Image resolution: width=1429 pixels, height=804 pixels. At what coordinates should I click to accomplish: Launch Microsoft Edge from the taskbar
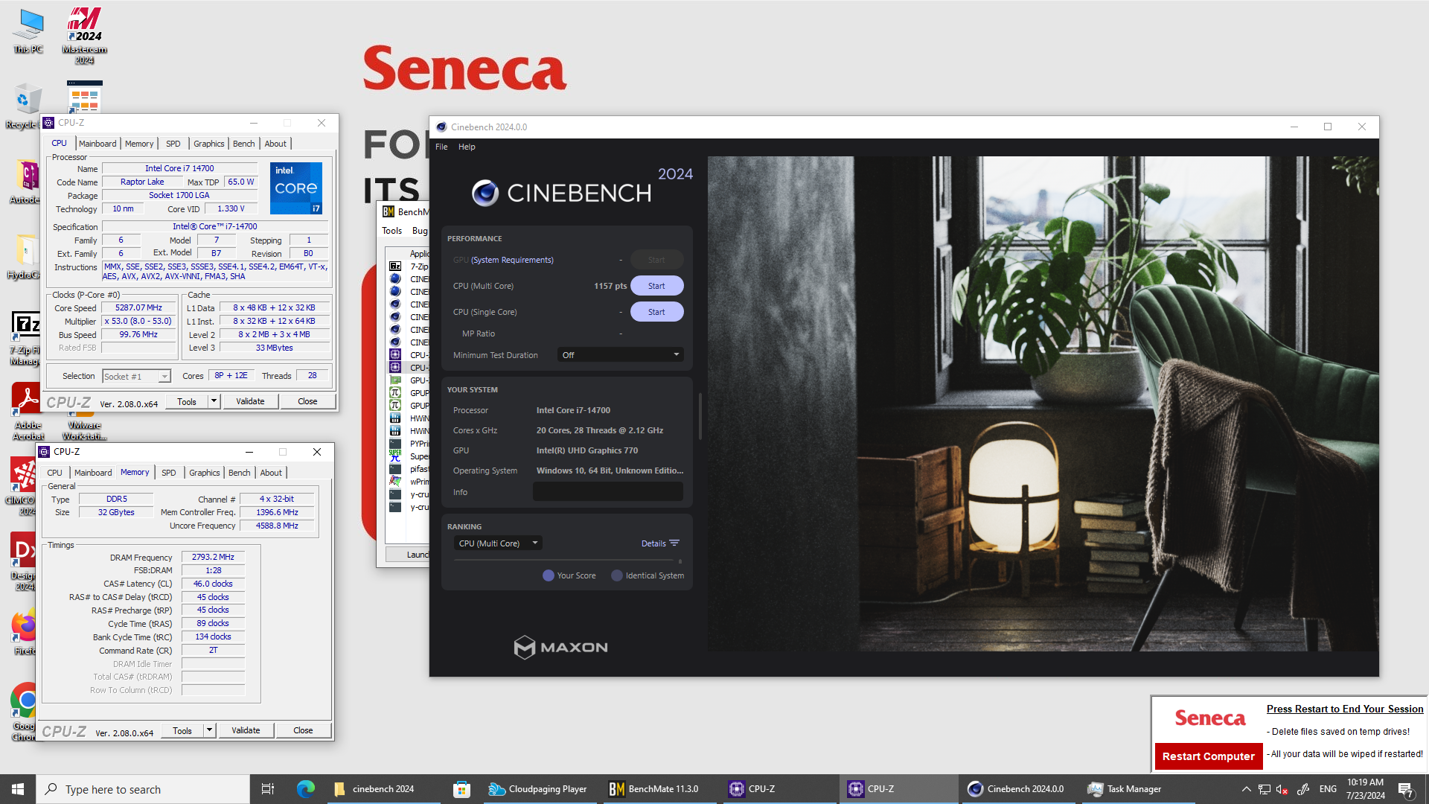tap(306, 789)
